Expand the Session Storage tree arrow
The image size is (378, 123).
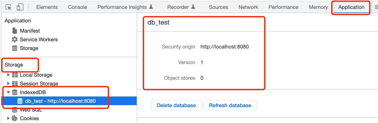pos(8,84)
